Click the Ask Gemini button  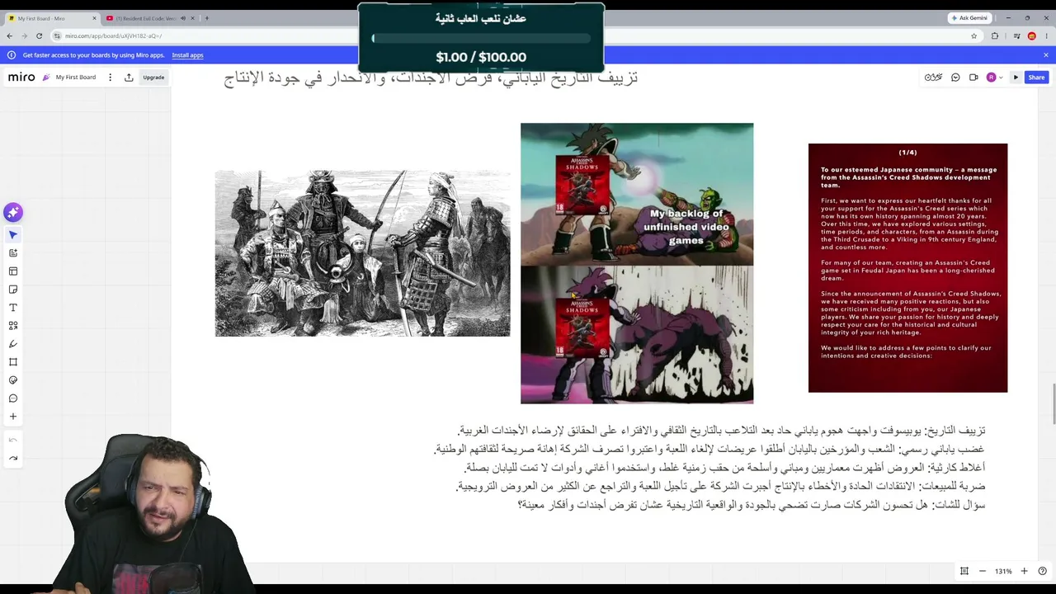coord(969,18)
